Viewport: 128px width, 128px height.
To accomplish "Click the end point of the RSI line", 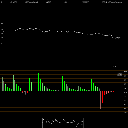I will [113, 39].
